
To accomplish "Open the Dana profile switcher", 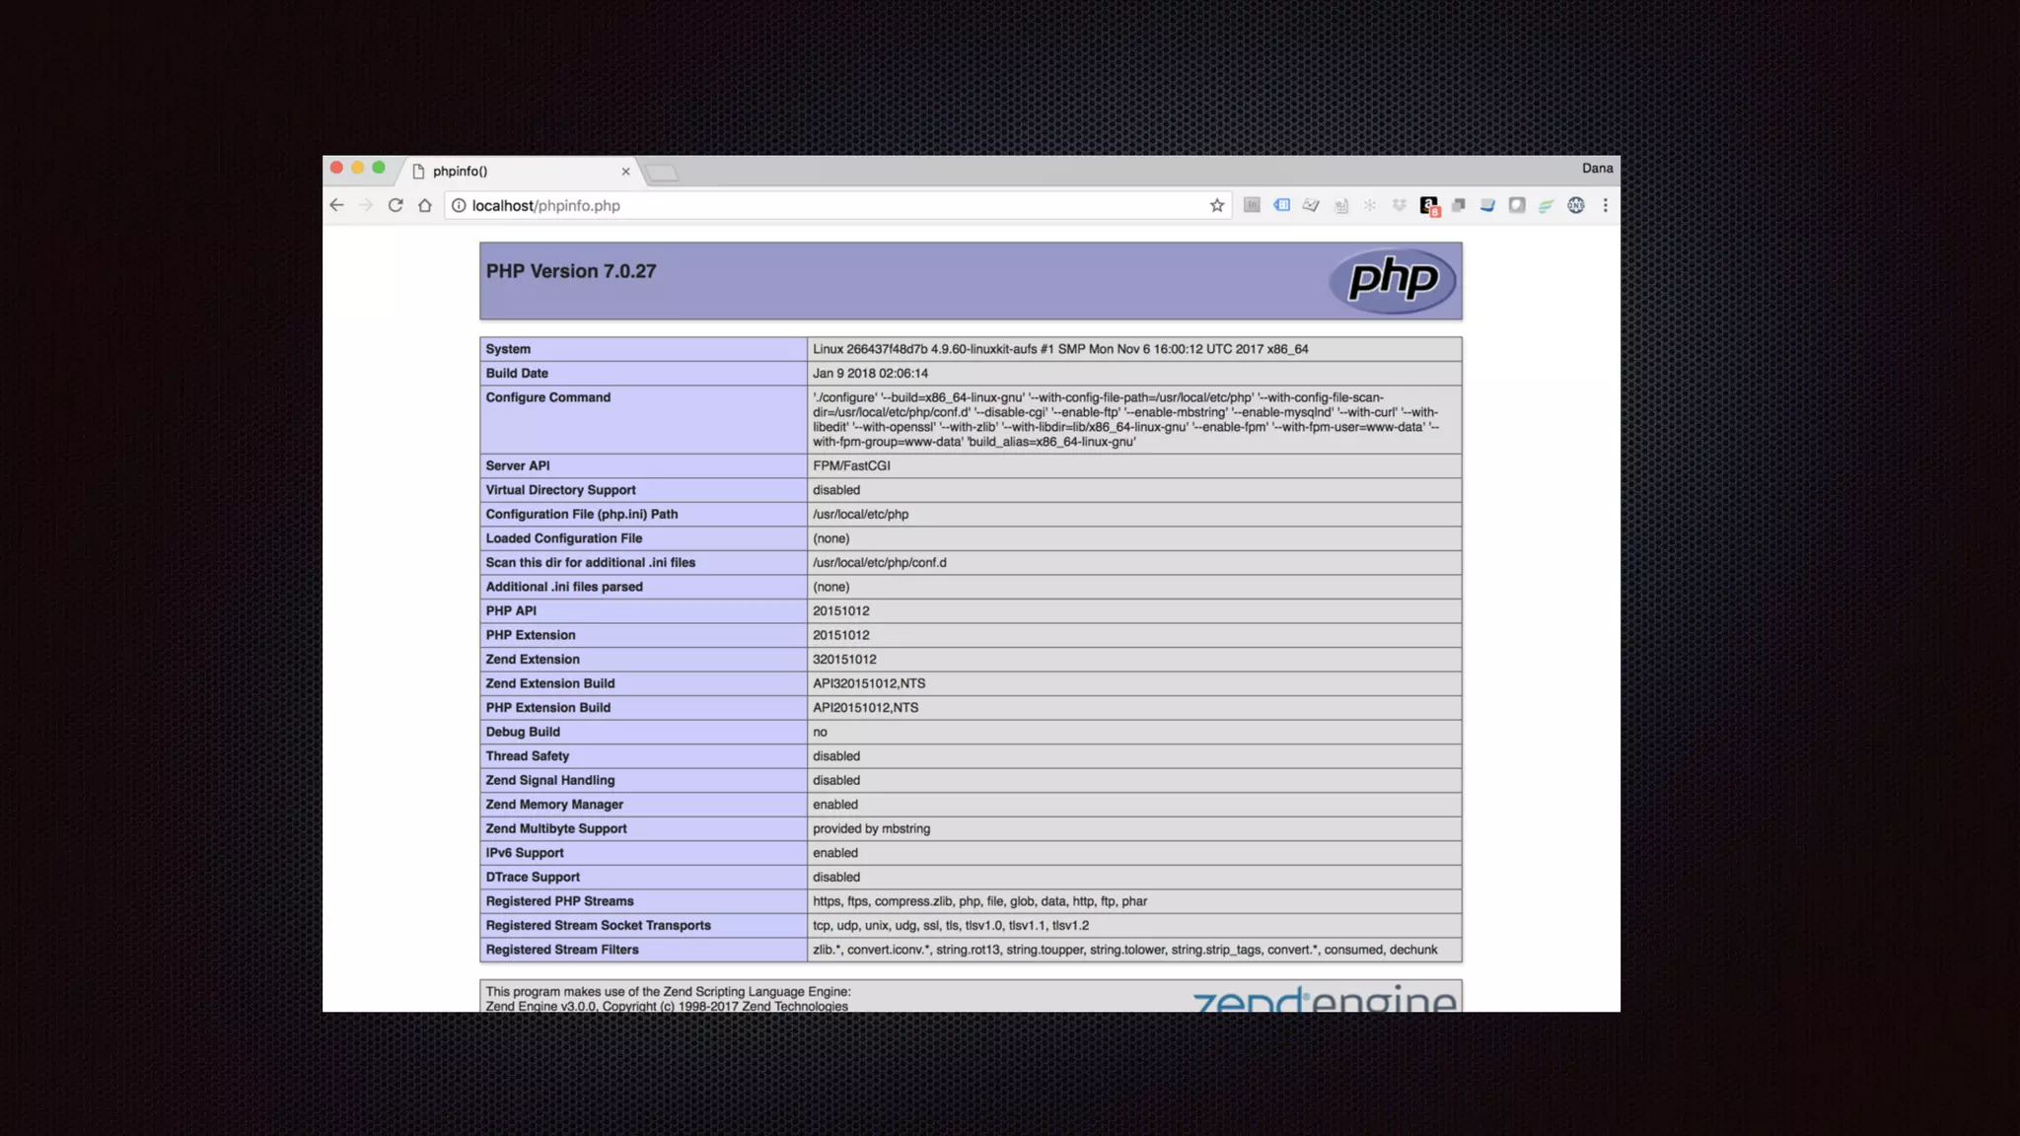I will point(1597,169).
